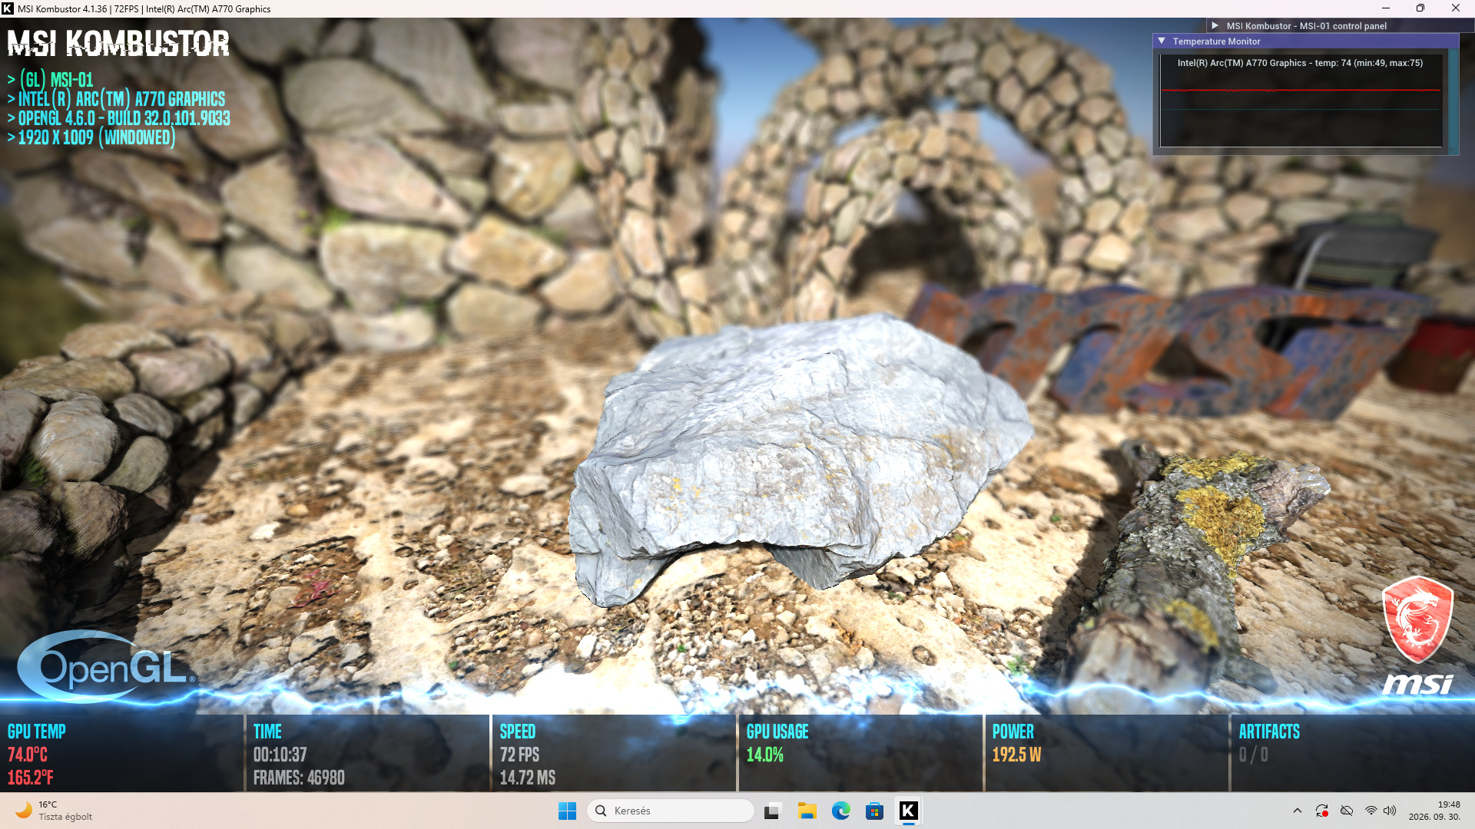Image resolution: width=1475 pixels, height=829 pixels.
Task: Show hidden system tray icons
Action: point(1298,811)
